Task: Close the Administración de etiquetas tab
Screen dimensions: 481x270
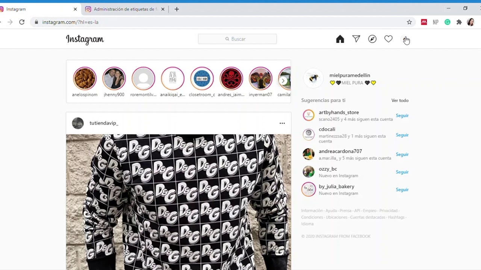Action: 163,9
